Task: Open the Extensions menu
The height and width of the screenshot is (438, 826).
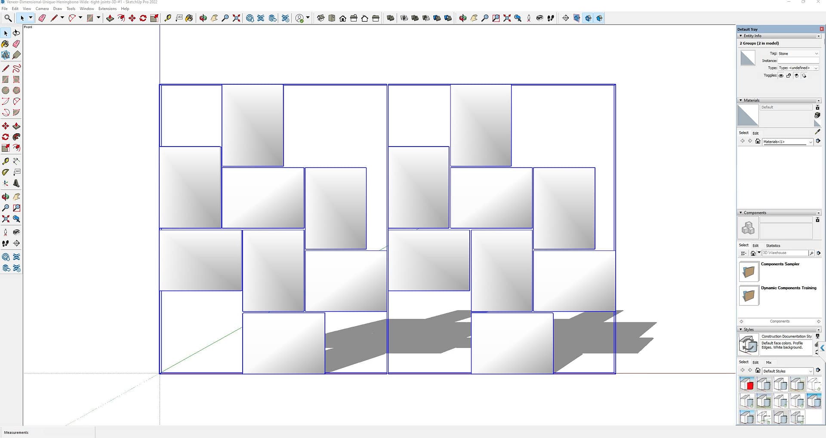Action: click(x=107, y=9)
